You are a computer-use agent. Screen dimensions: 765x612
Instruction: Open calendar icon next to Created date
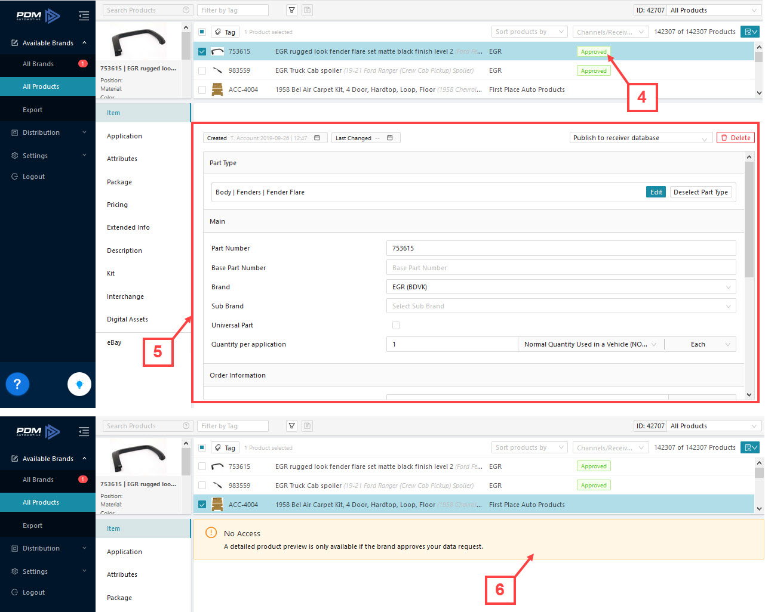[317, 138]
